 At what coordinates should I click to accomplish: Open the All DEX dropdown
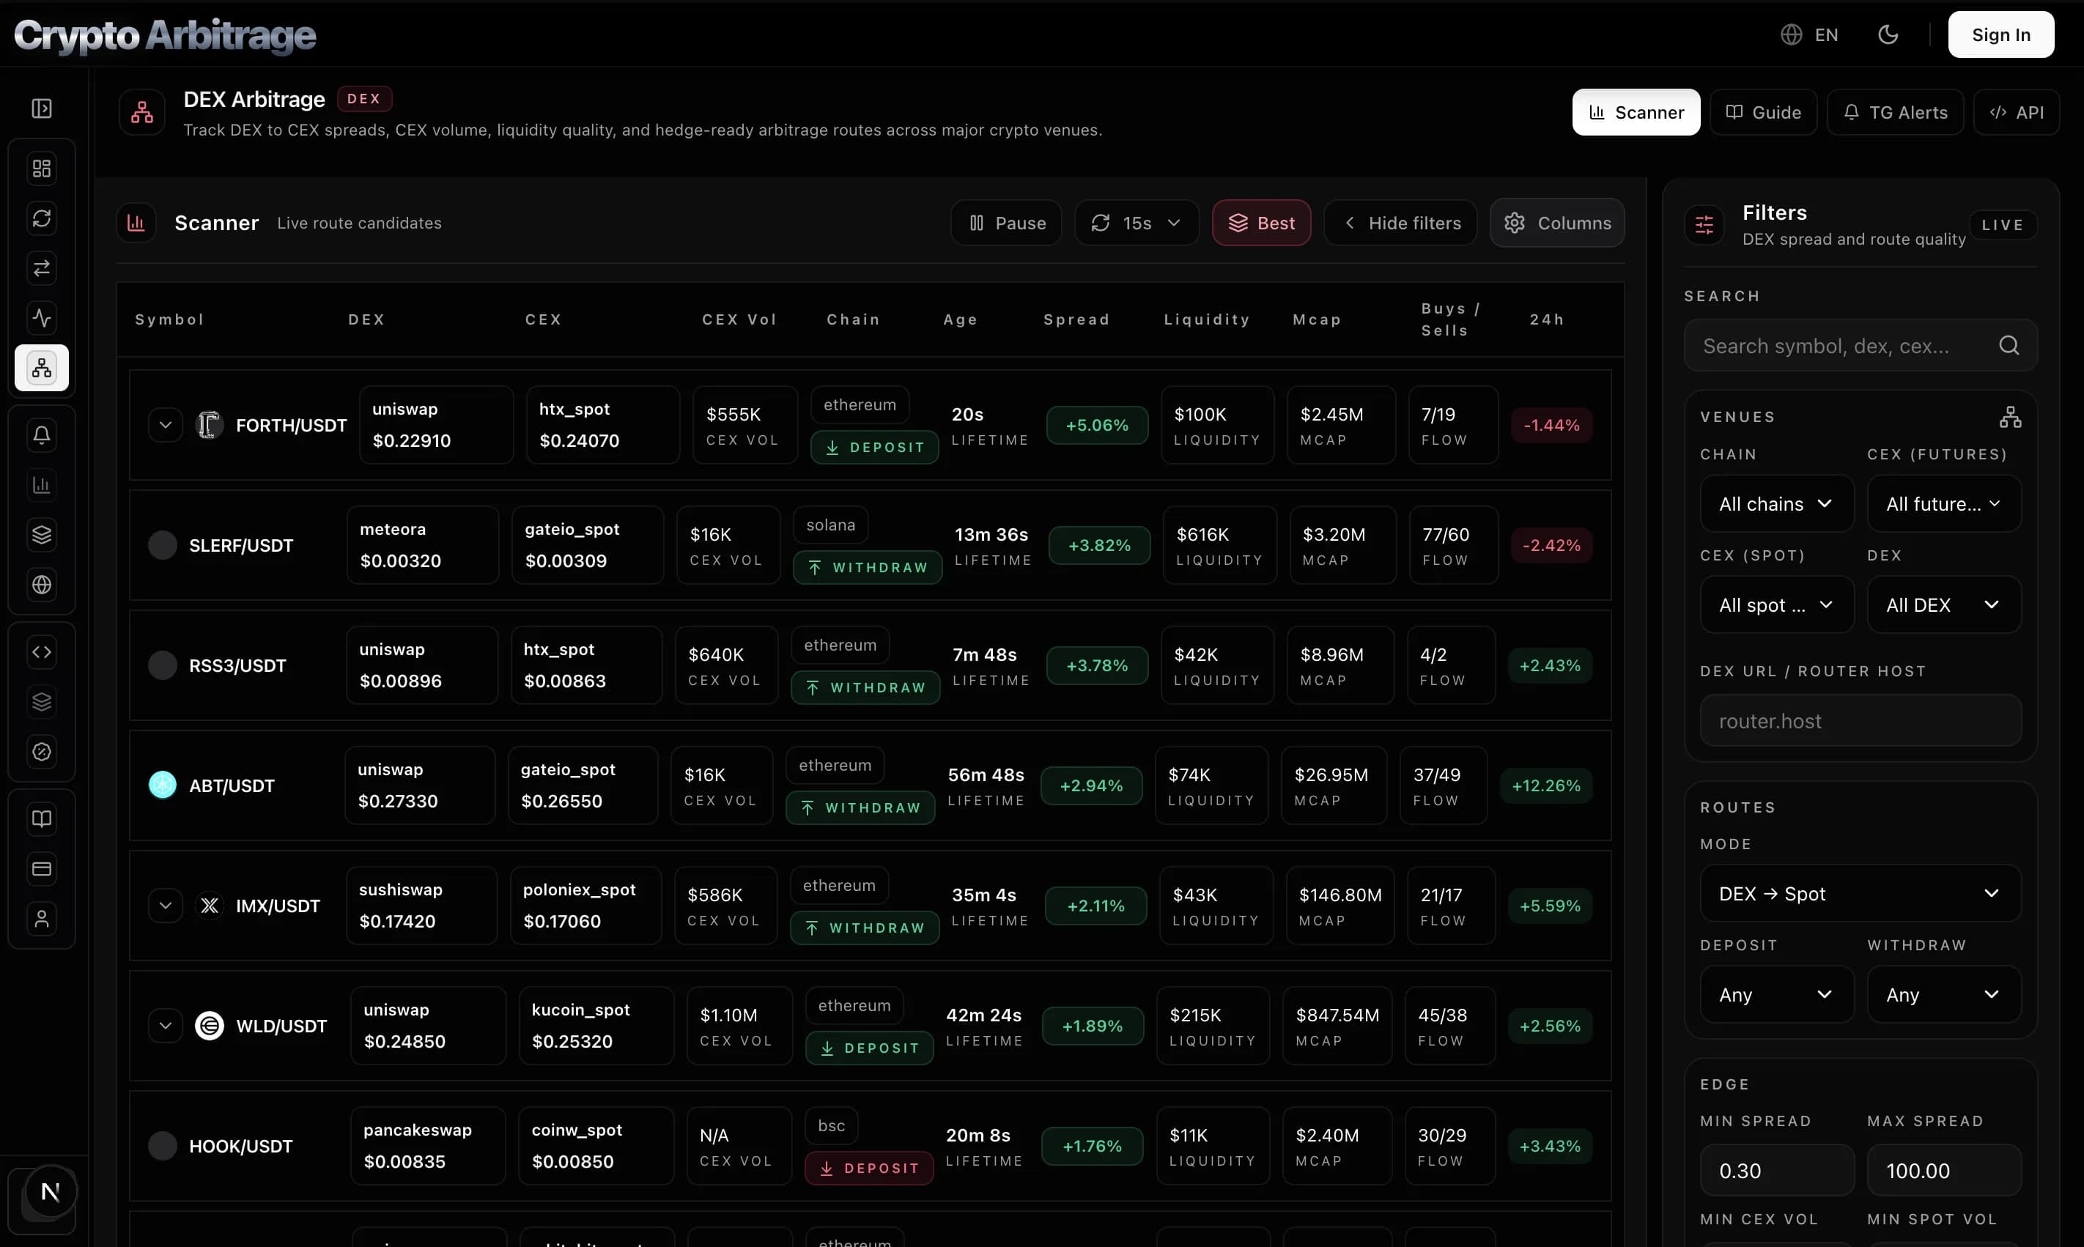coord(1943,604)
